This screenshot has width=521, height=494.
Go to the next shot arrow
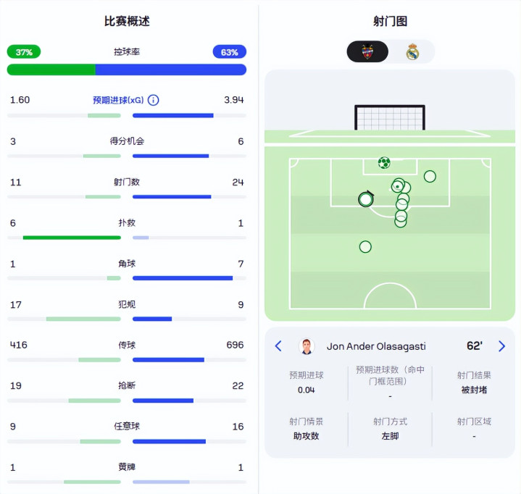(501, 346)
